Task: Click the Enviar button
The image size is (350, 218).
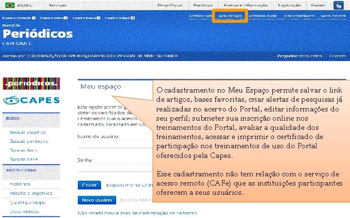Action: (89, 185)
